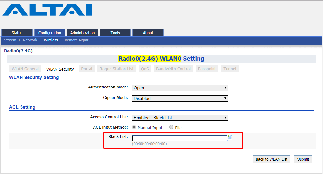323x174 pixels.
Task: Select the File radio button
Action: point(171,127)
